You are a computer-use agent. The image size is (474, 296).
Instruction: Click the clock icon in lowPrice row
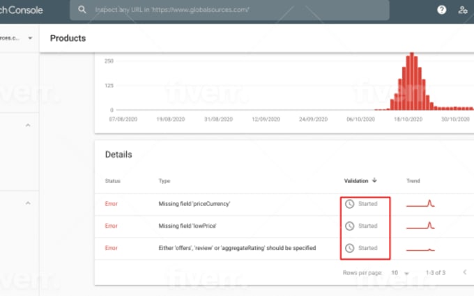click(x=350, y=226)
